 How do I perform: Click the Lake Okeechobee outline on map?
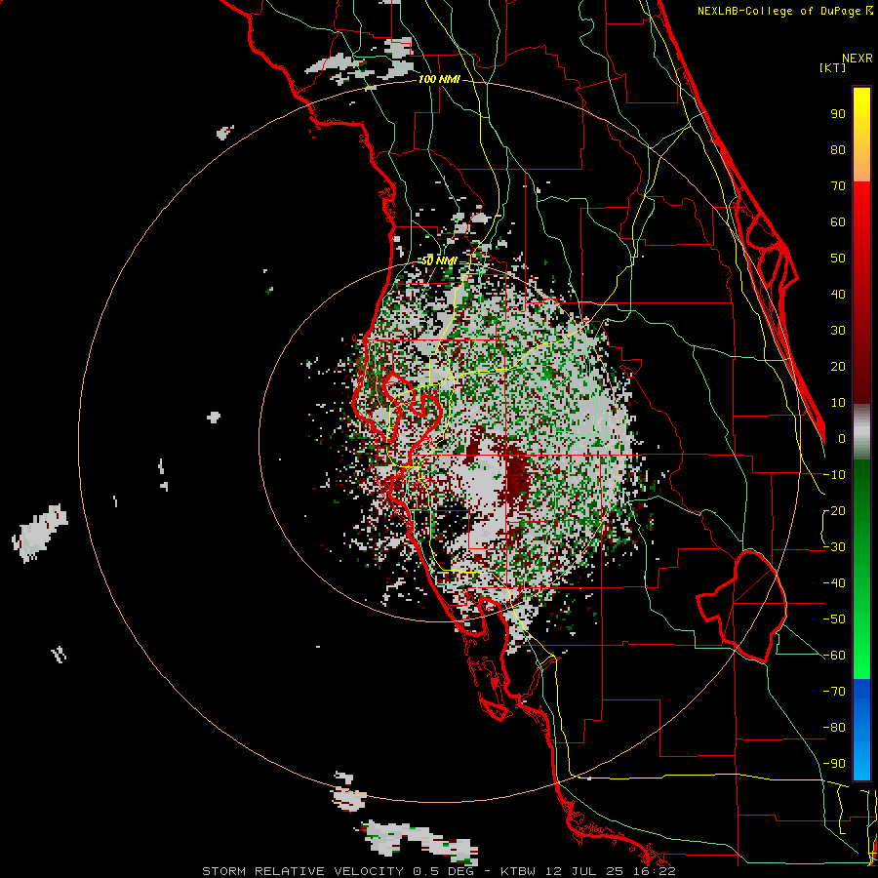[742, 606]
